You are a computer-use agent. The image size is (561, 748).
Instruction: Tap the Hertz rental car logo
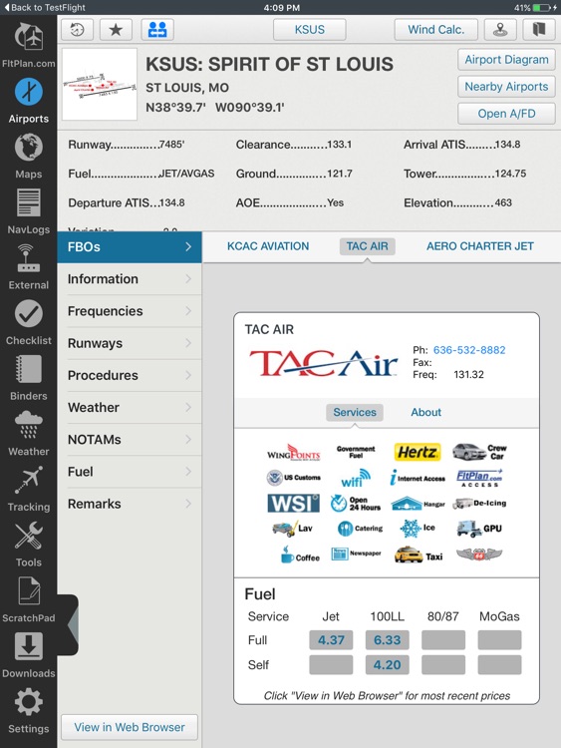418,452
